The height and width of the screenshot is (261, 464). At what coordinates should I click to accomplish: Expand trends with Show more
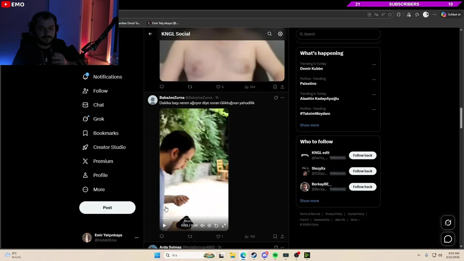[309, 125]
